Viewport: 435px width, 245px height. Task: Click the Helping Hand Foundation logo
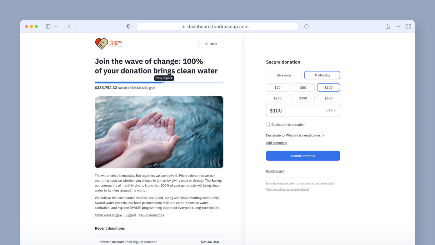click(x=108, y=44)
